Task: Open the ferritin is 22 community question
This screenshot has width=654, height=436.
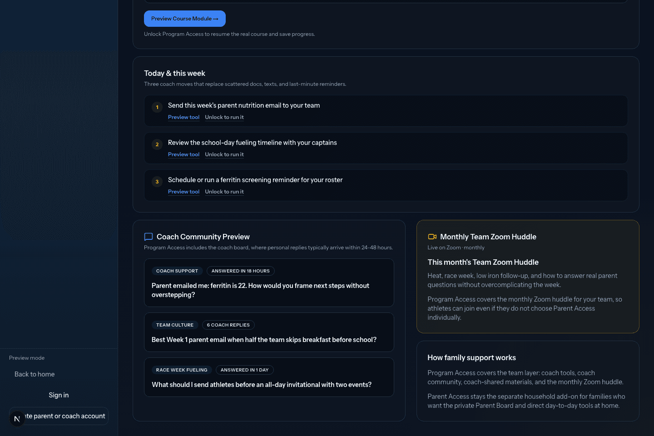Action: tap(260, 290)
